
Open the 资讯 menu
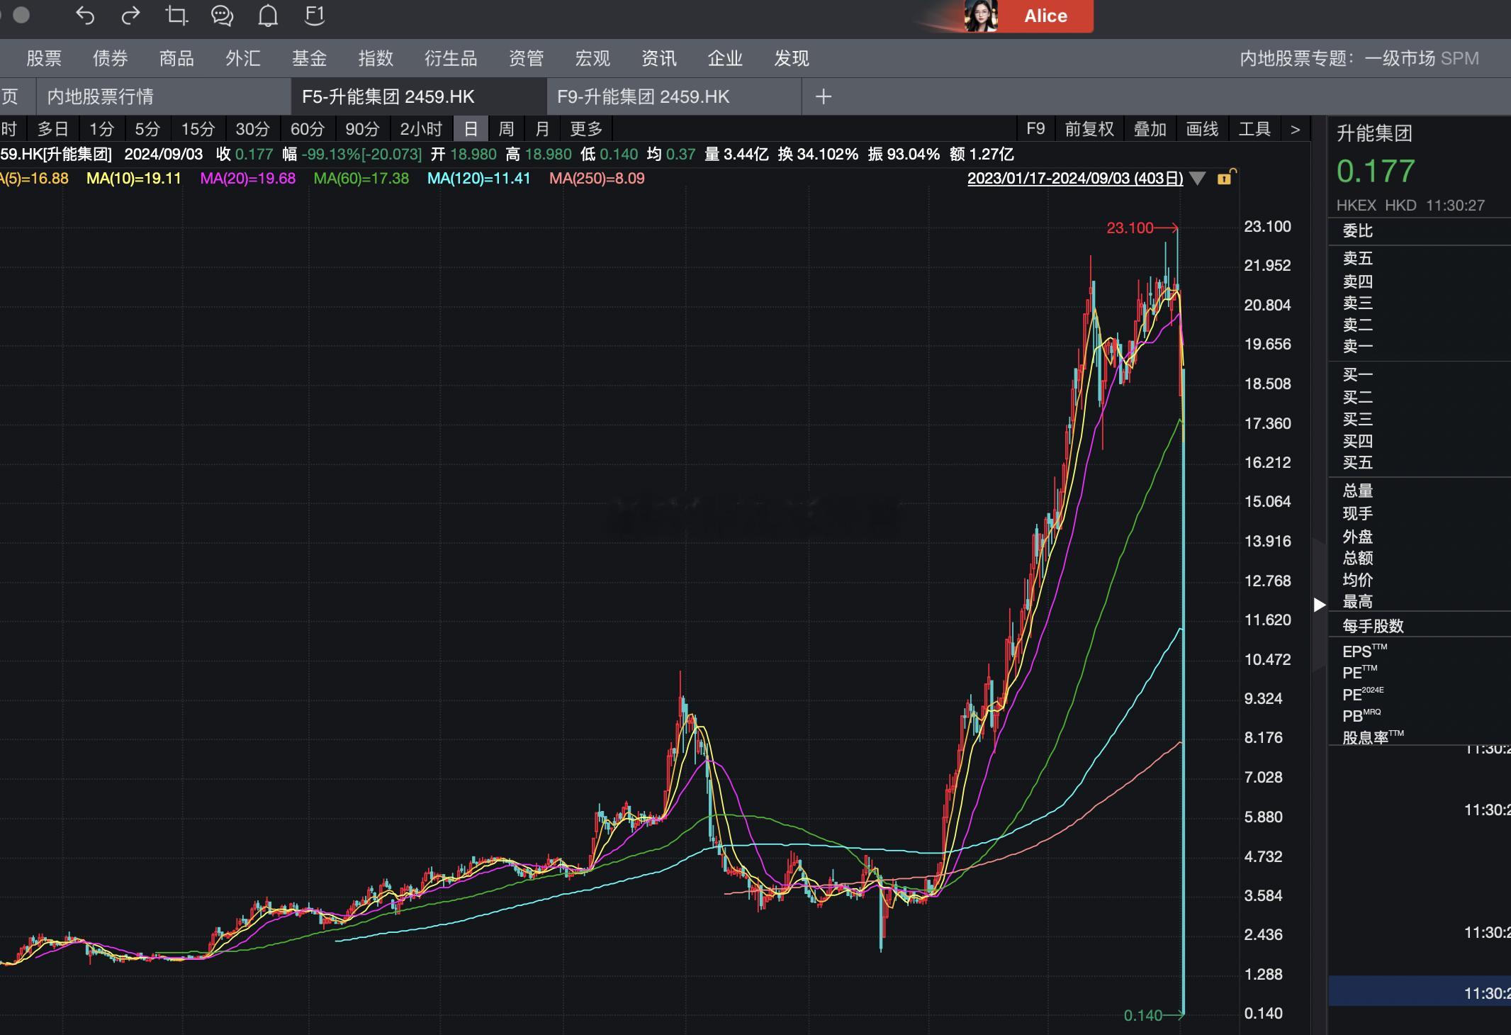click(659, 58)
